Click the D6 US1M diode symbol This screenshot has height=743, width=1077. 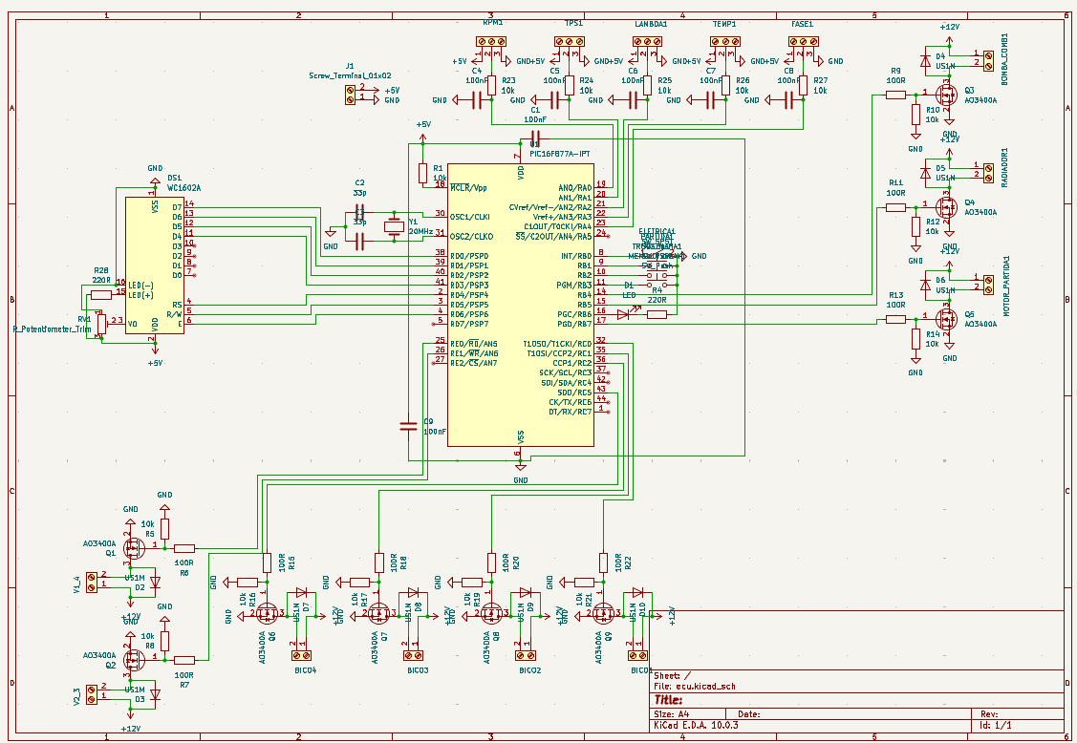tap(926, 285)
